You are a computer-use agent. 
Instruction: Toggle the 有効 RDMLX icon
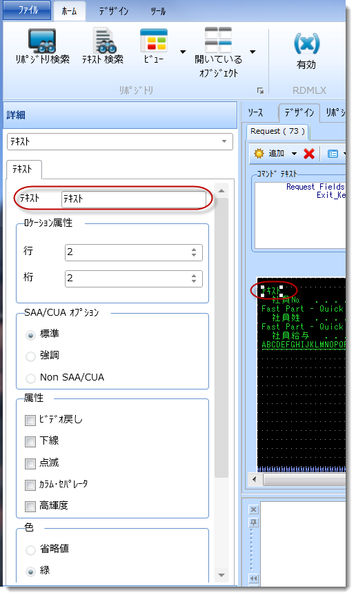[306, 44]
